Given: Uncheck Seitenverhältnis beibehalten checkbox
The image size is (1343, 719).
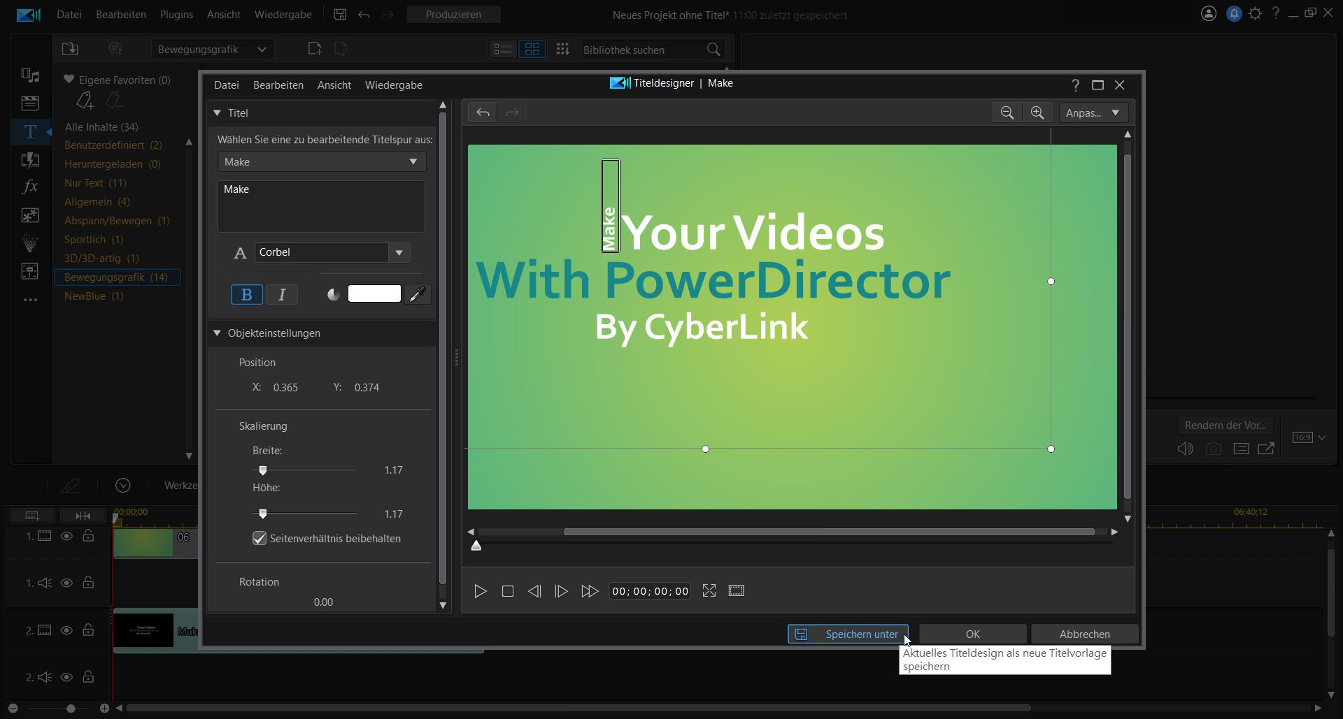Looking at the screenshot, I should click(x=260, y=538).
